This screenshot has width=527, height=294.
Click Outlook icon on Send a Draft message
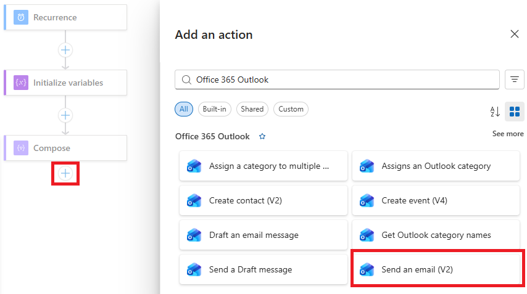tap(194, 269)
